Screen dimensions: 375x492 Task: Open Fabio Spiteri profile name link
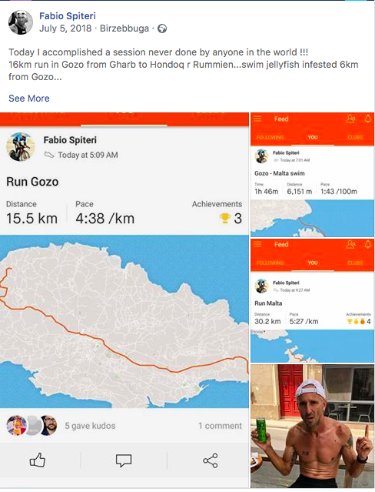tap(68, 16)
